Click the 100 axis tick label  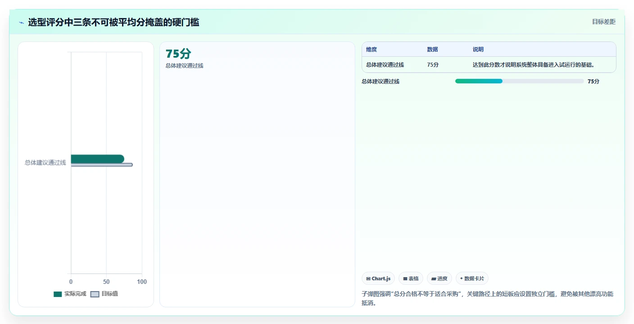[x=142, y=282]
